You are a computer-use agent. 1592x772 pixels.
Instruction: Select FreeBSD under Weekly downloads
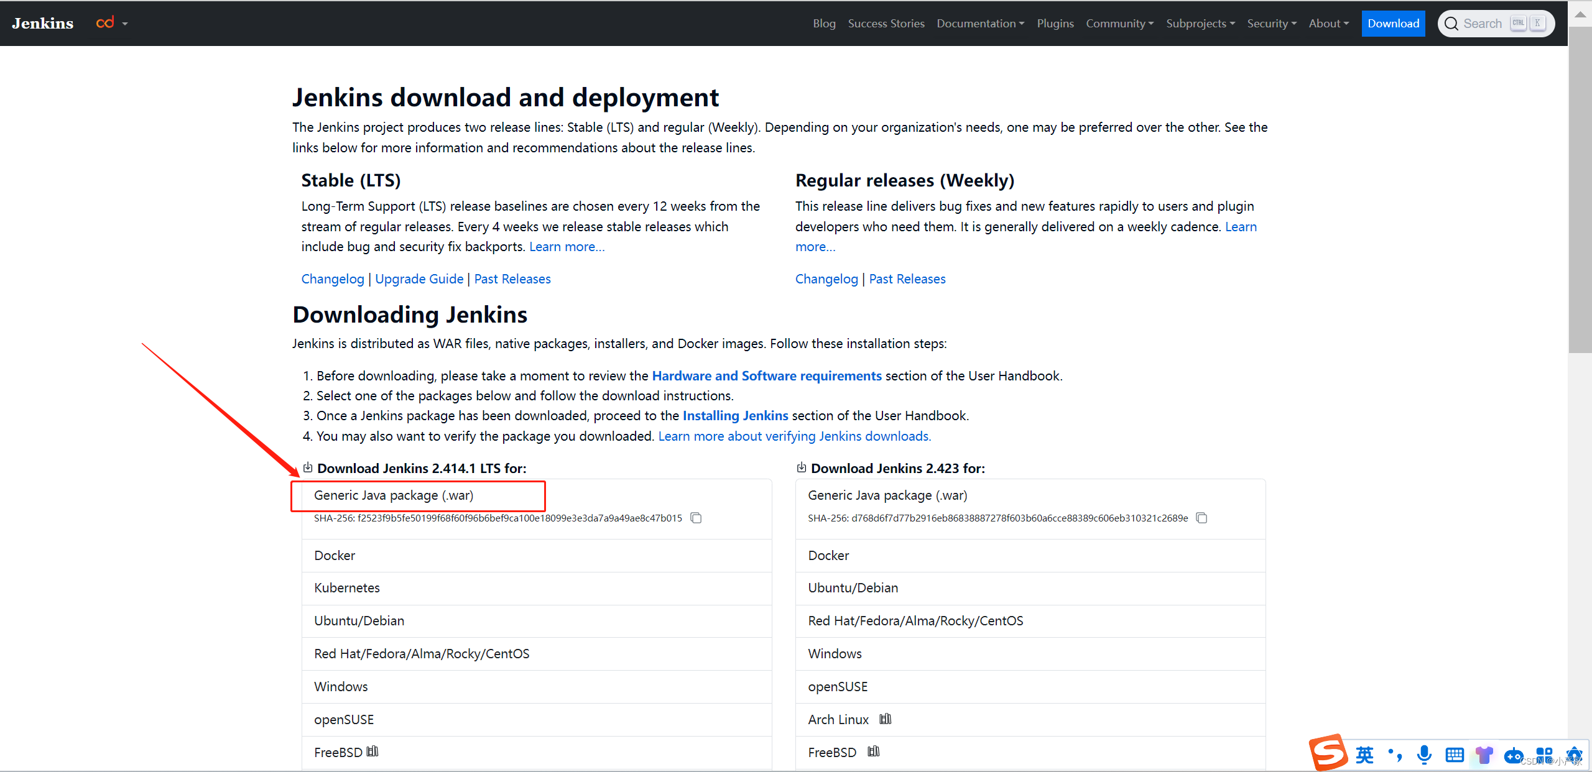[x=1030, y=753]
